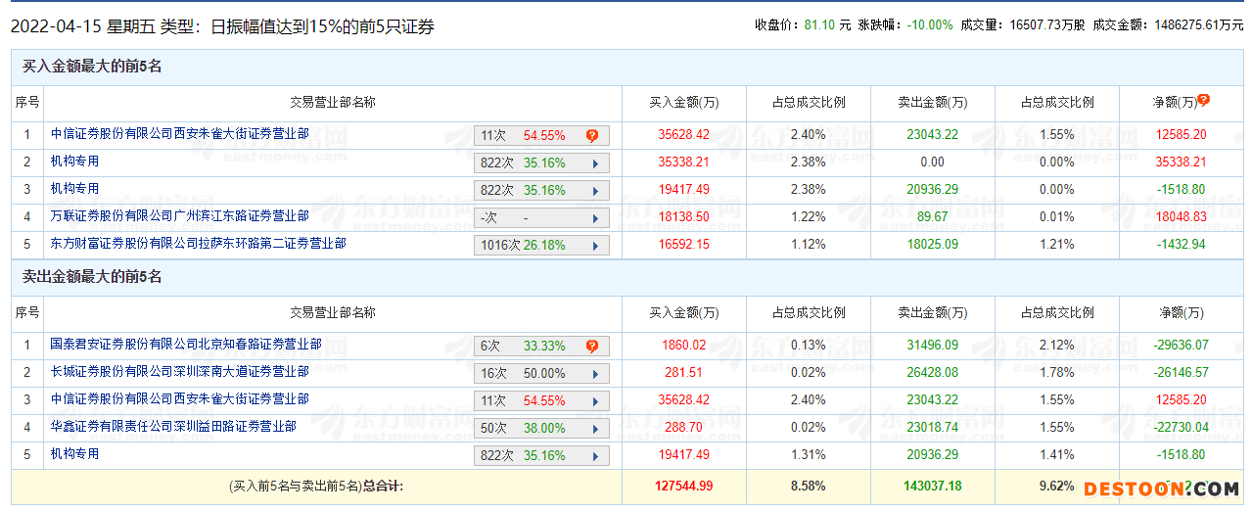Open 万联证券 广州滨江东路 branch link
This screenshot has width=1252, height=511.
tap(179, 216)
